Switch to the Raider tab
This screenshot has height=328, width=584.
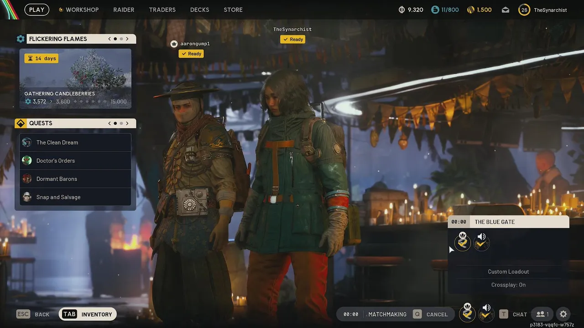124,10
